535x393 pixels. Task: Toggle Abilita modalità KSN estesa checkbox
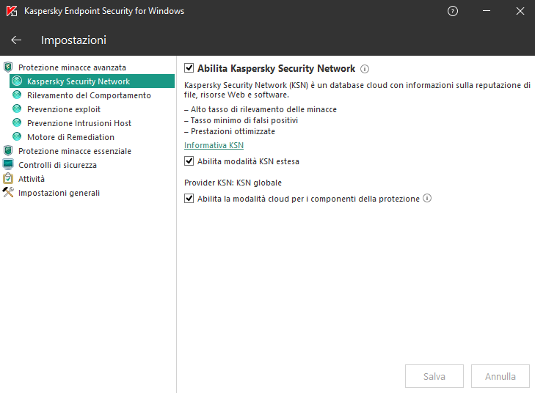(189, 161)
